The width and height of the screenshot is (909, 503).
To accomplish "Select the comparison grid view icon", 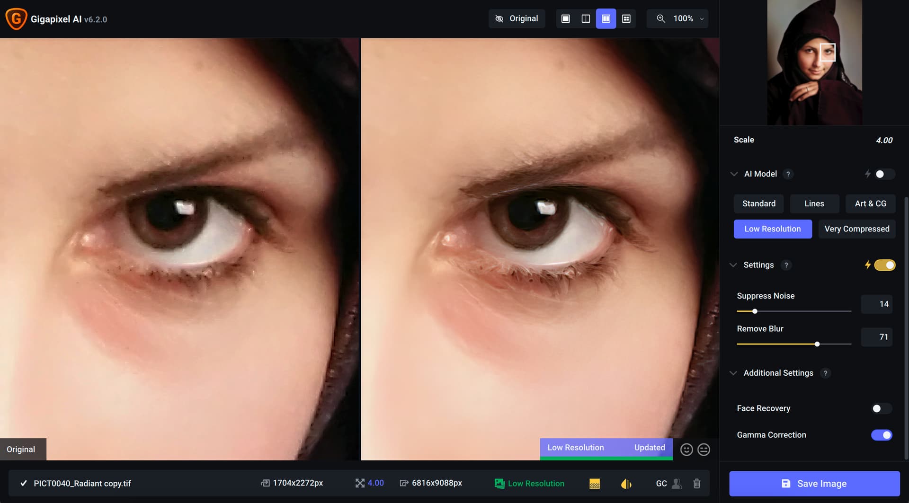I will coord(626,18).
